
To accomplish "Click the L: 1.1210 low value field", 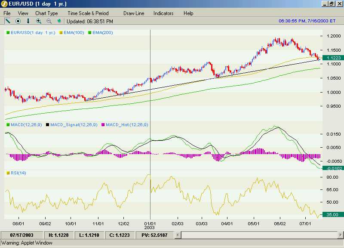I will click(x=89, y=235).
